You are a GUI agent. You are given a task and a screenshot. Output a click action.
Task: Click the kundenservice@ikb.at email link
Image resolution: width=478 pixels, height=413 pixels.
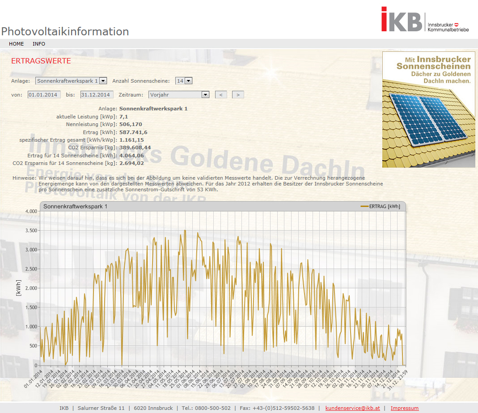353,408
